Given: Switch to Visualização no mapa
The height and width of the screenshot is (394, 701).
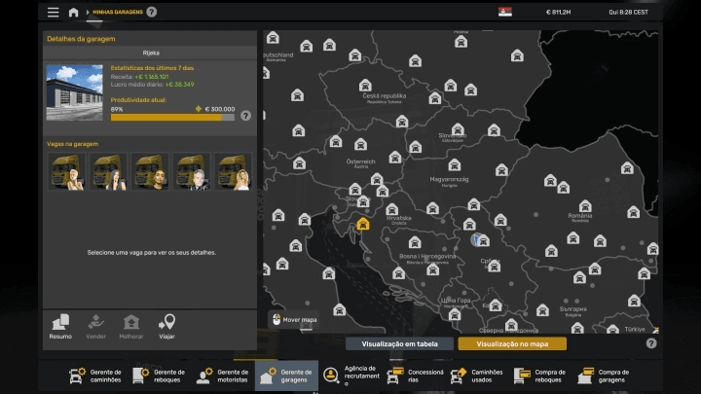Looking at the screenshot, I should [512, 344].
